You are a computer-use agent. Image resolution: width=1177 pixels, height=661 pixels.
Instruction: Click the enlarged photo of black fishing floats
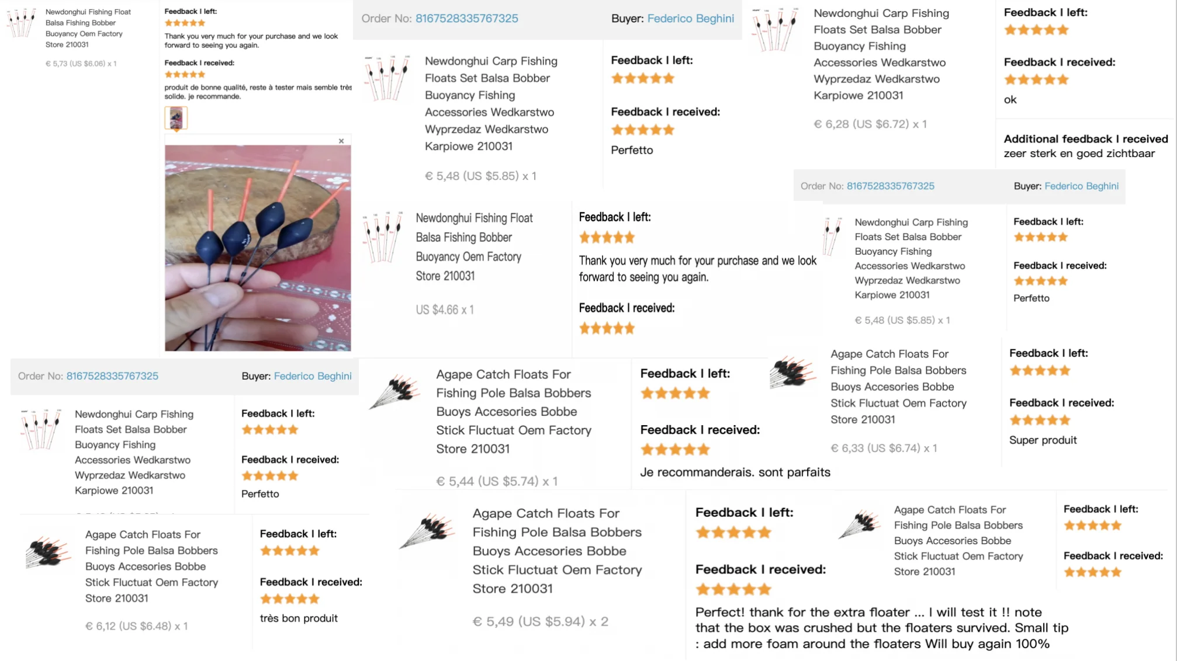[258, 248]
